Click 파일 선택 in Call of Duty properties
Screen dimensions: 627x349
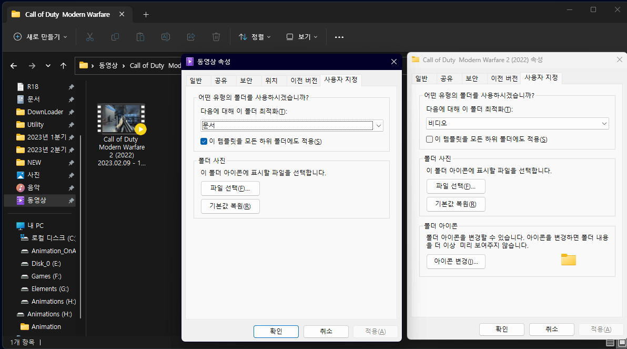pos(456,186)
